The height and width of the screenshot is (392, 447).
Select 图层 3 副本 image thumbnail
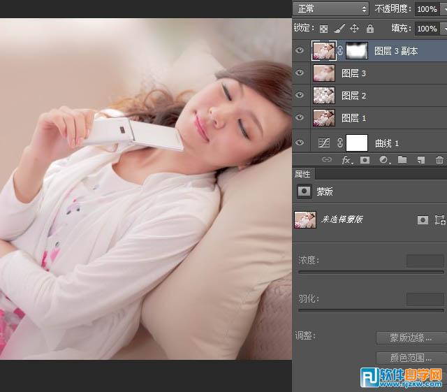(324, 51)
